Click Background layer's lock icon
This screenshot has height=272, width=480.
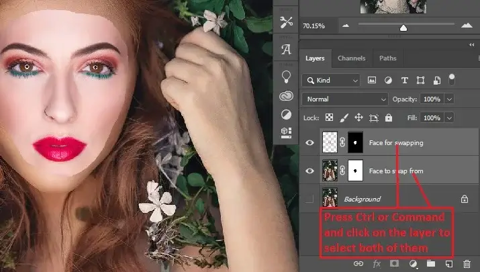(x=465, y=199)
